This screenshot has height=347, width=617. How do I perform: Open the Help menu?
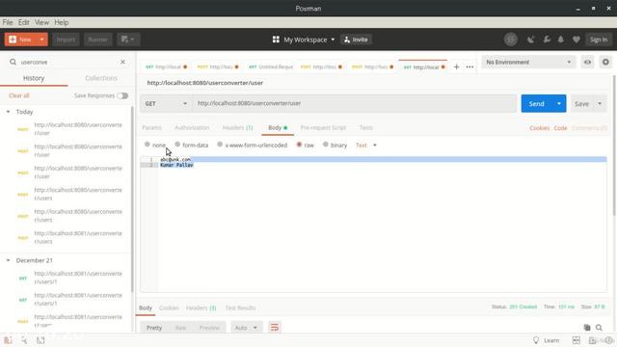point(62,22)
